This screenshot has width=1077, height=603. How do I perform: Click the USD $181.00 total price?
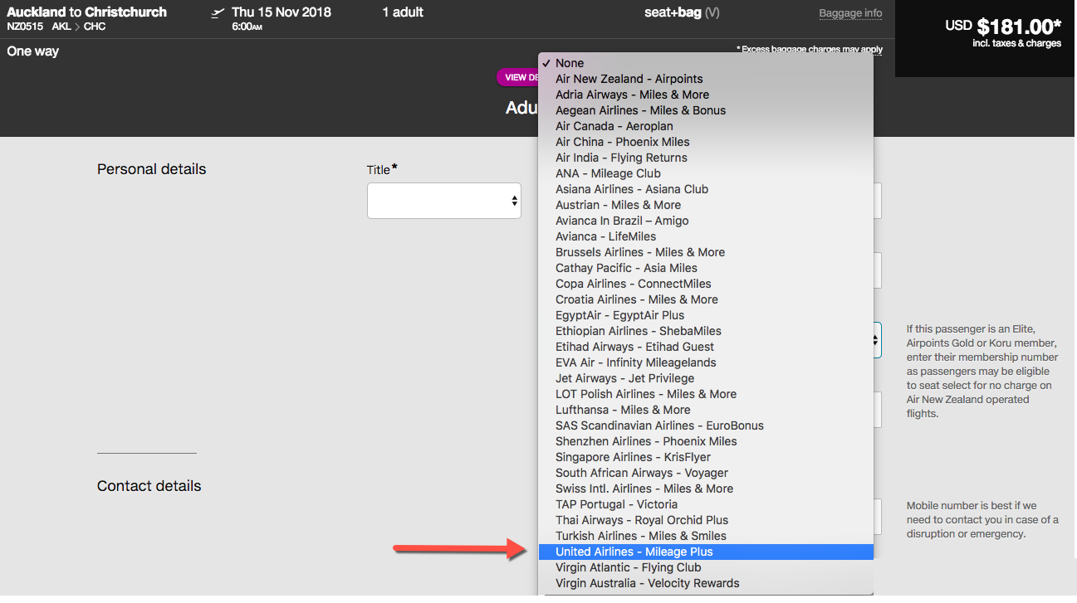coord(1003,27)
